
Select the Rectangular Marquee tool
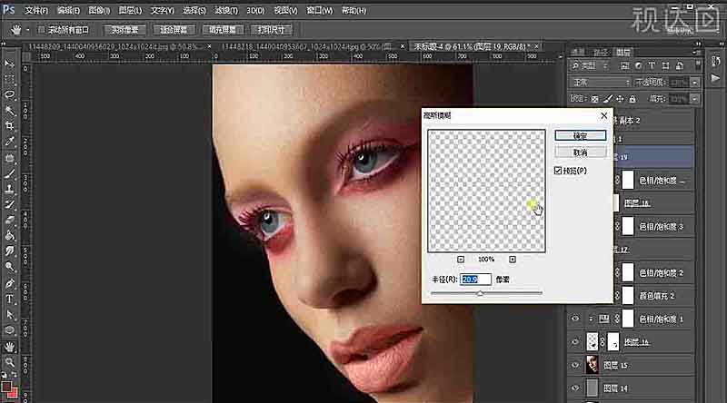click(9, 79)
